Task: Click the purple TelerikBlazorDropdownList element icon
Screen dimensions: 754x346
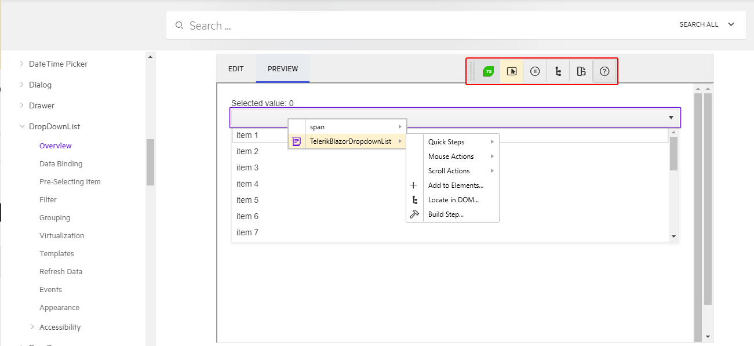Action: (297, 141)
